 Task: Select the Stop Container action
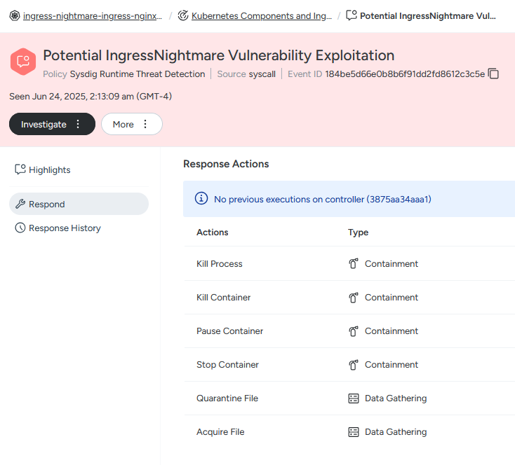(227, 365)
